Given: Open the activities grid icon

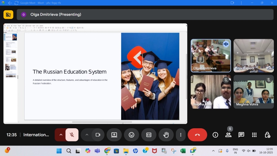Looking at the screenshot, I should (x=254, y=135).
